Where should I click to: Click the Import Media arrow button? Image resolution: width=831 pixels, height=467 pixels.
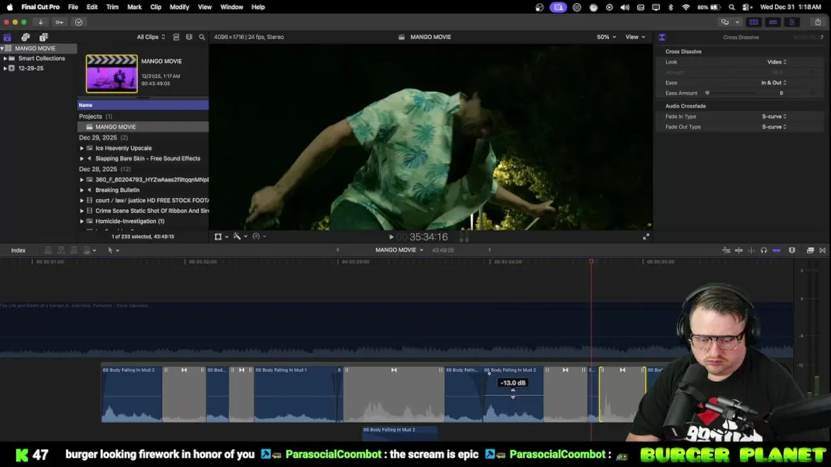pos(40,22)
